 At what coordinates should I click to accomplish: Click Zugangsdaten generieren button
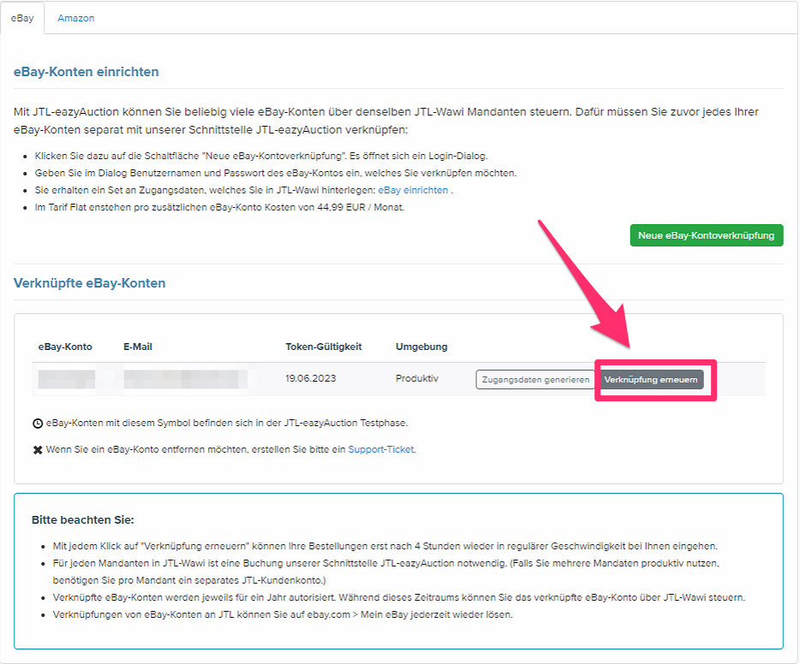[x=535, y=380]
